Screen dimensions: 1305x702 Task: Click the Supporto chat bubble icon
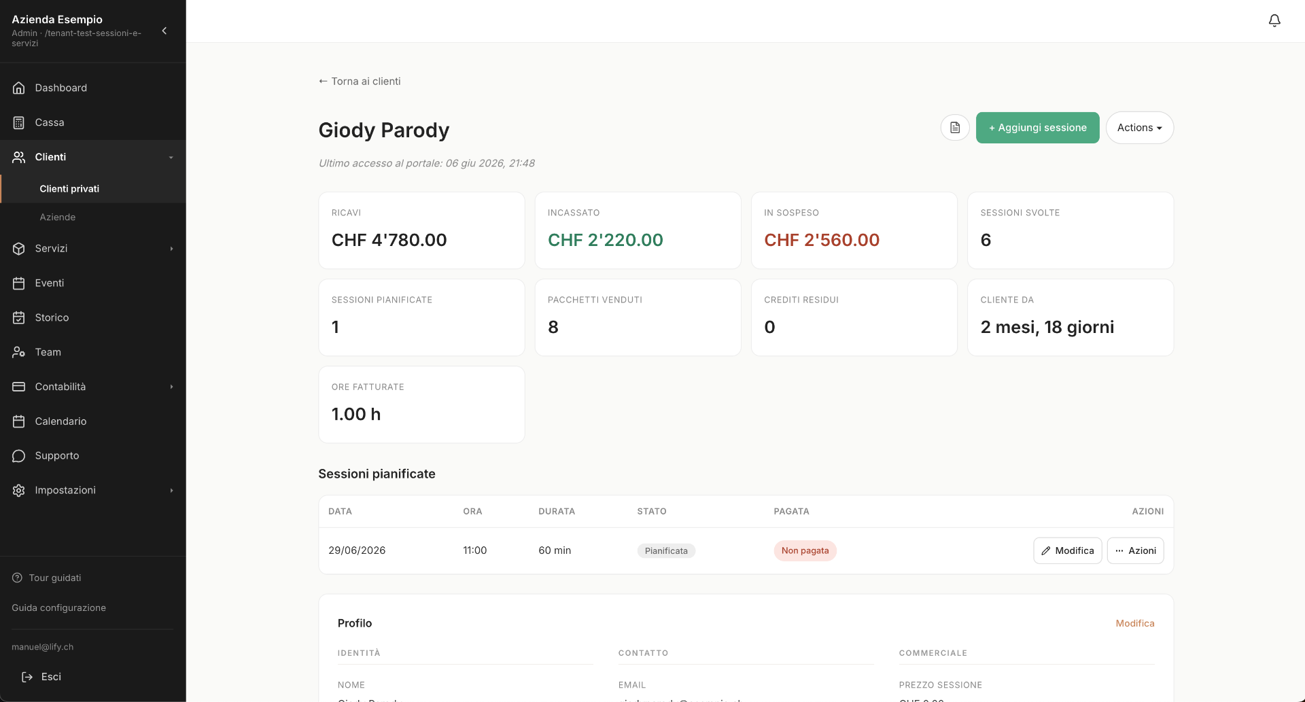tap(19, 456)
